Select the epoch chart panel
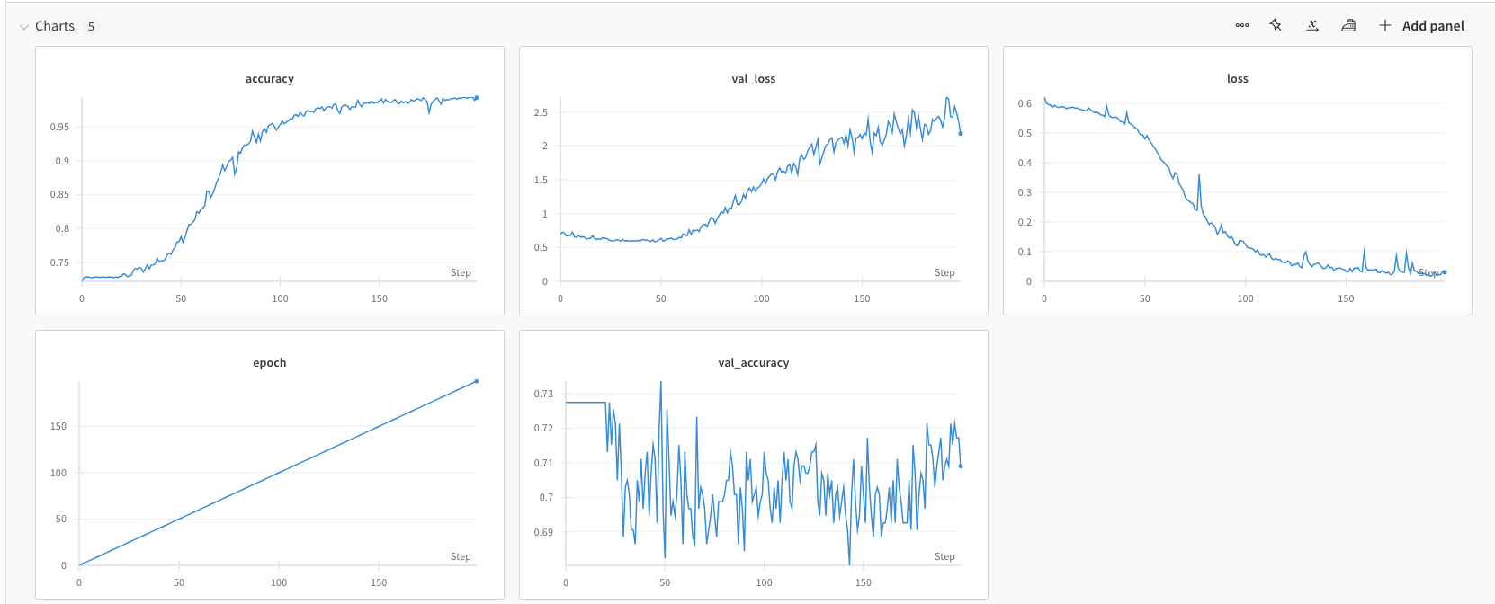The height and width of the screenshot is (604, 1495). [x=270, y=465]
